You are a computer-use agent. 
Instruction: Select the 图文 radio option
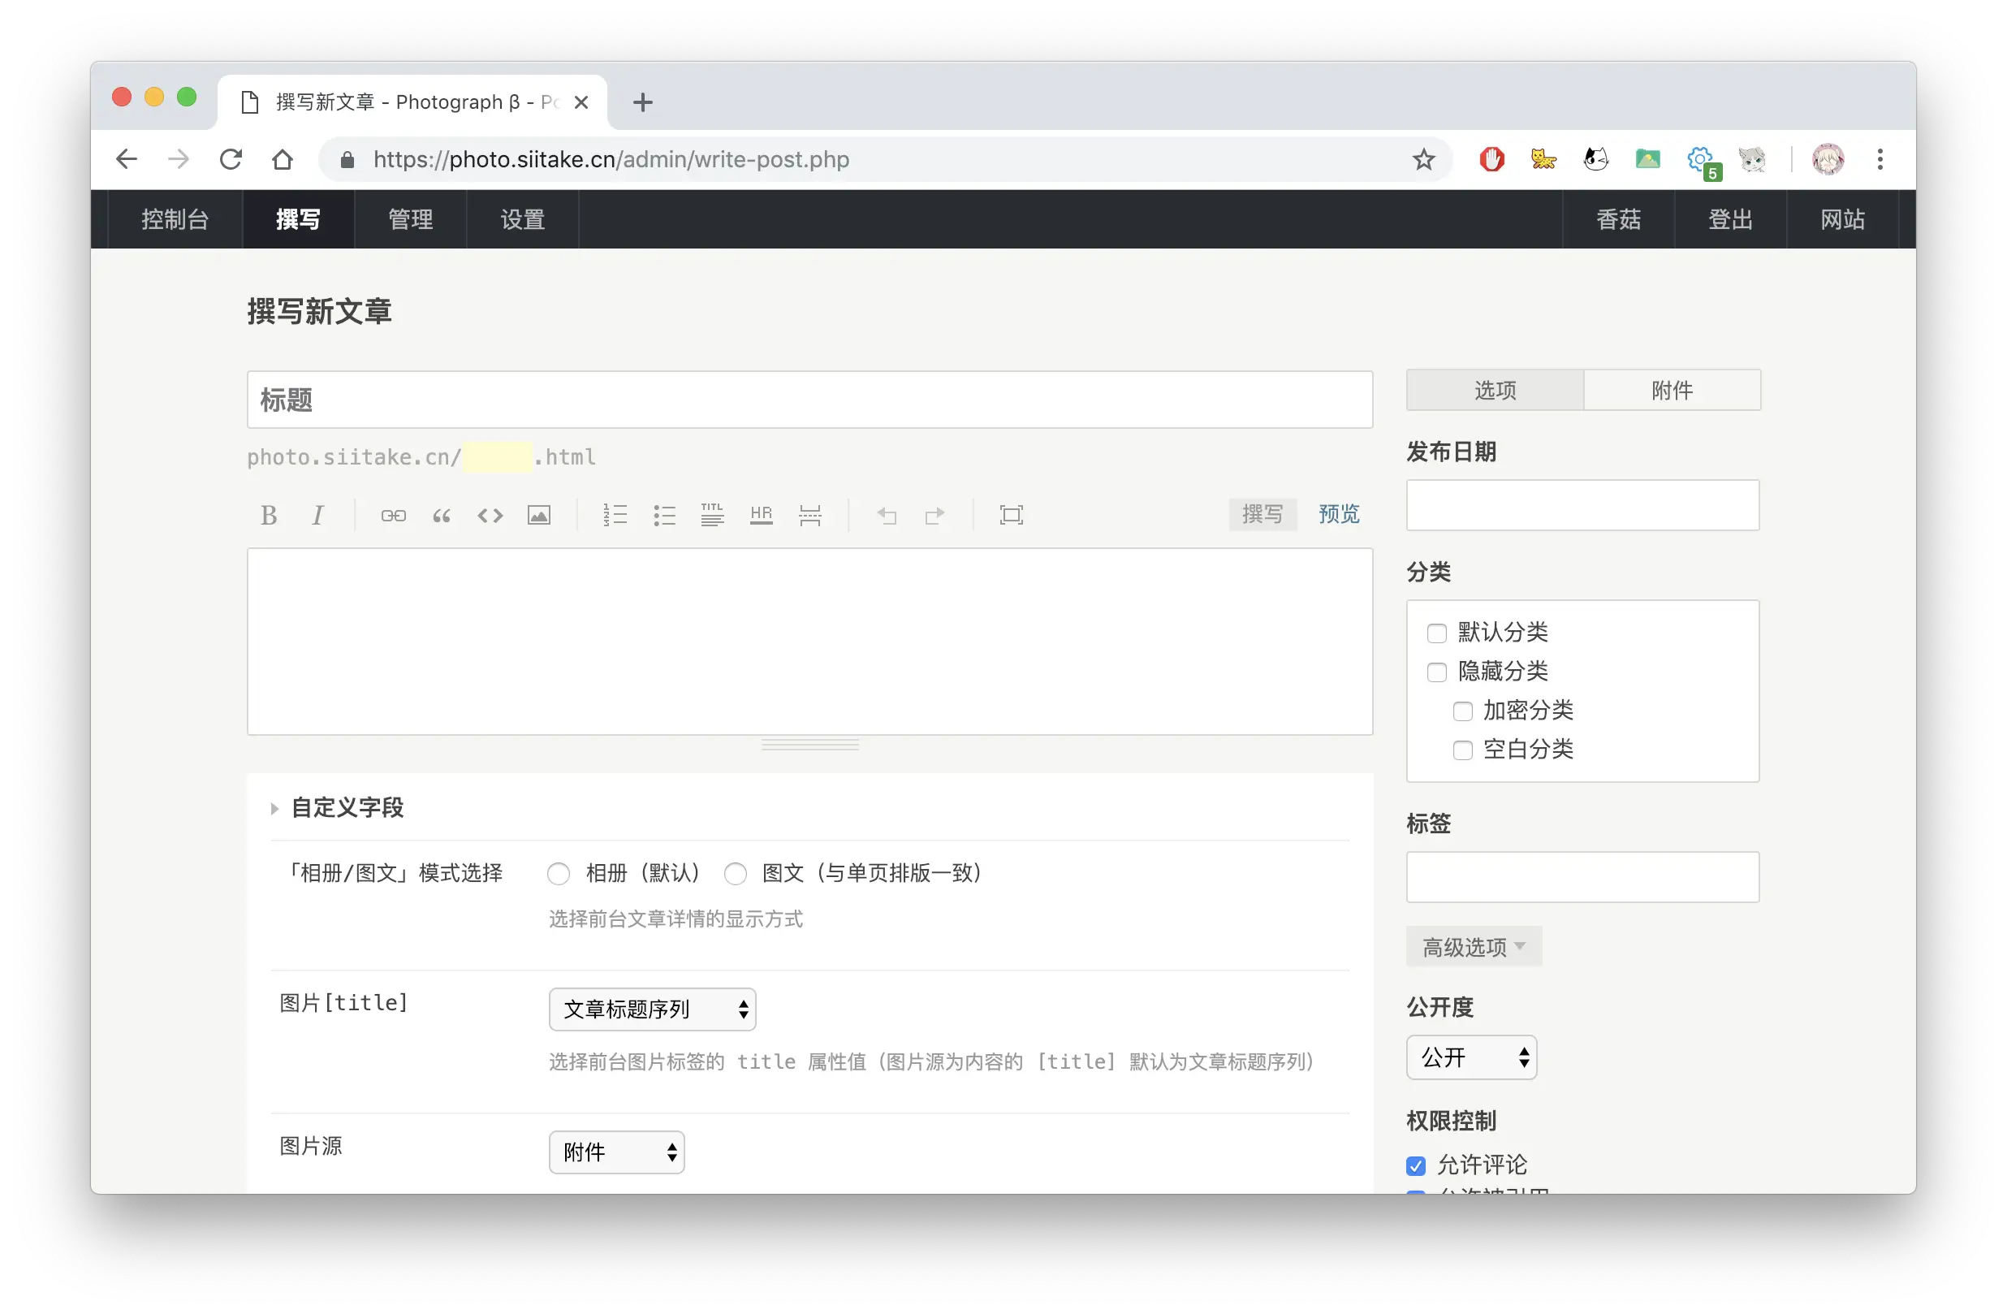pyautogui.click(x=736, y=873)
